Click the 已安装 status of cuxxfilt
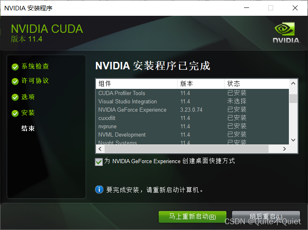308x230 pixels. [237, 118]
